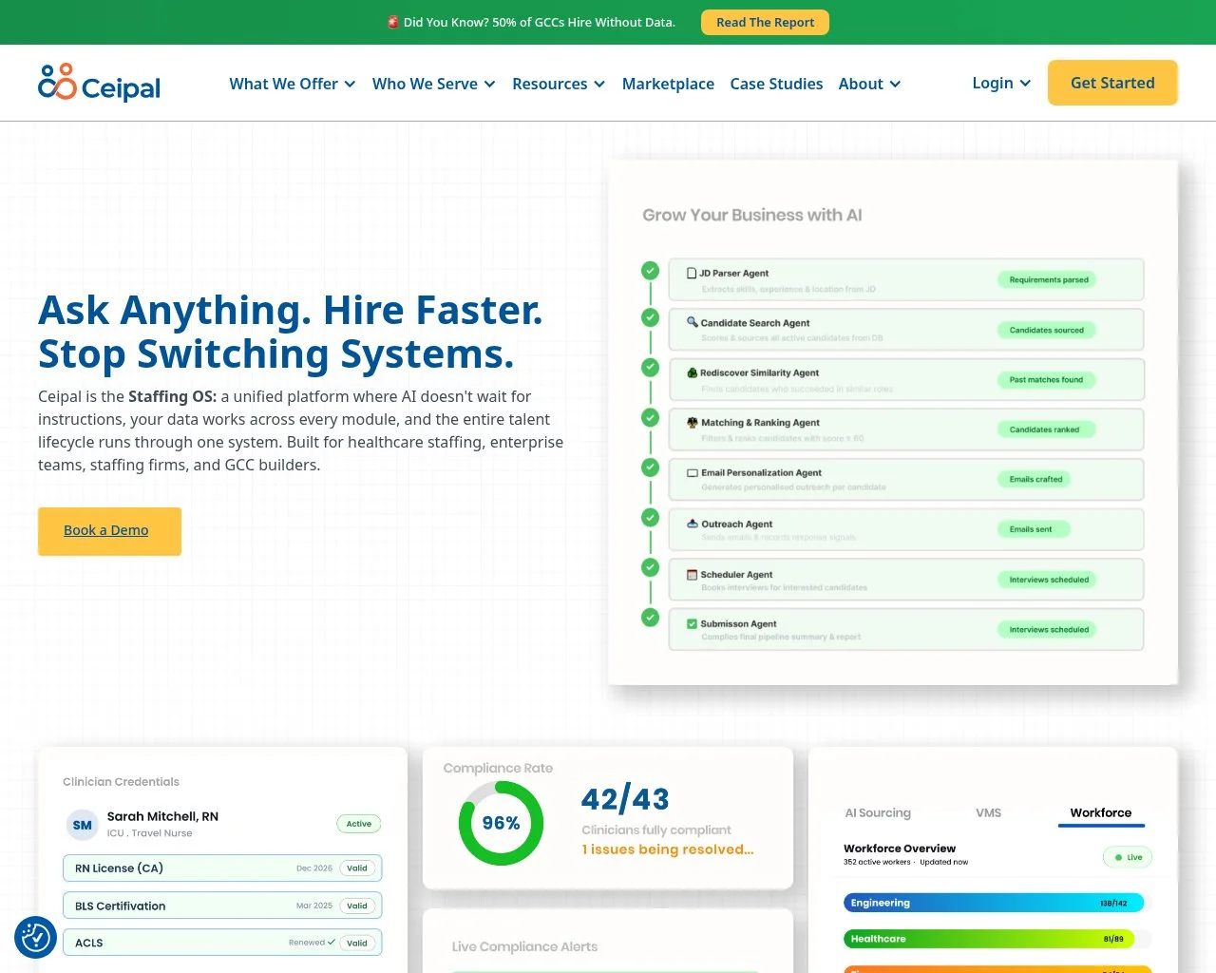The width and height of the screenshot is (1216, 973).
Task: Click green check beside Rediscover Similarity Agent
Action: click(650, 367)
